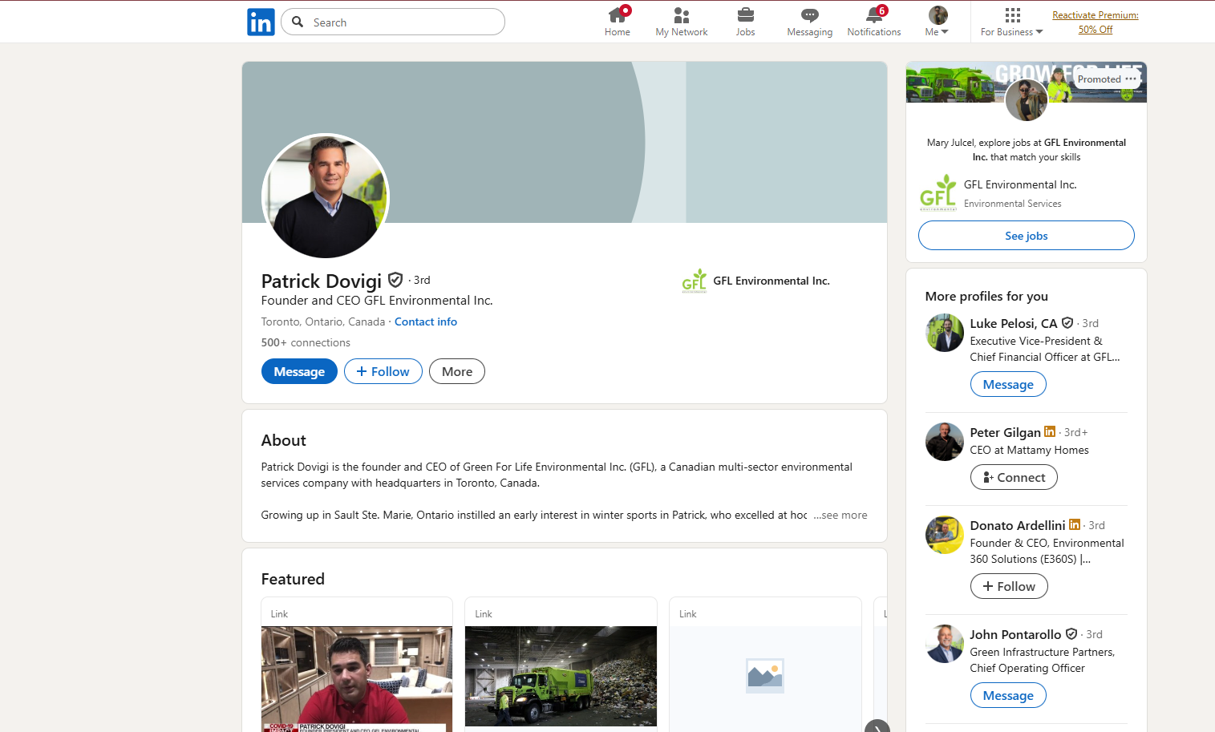This screenshot has height=732, width=1215.
Task: Open the More actions dropdown on profile
Action: [x=456, y=371]
